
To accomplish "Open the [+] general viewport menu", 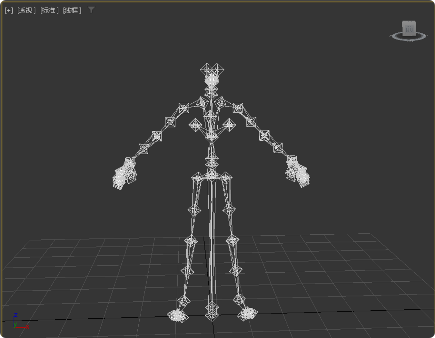I will (x=9, y=11).
